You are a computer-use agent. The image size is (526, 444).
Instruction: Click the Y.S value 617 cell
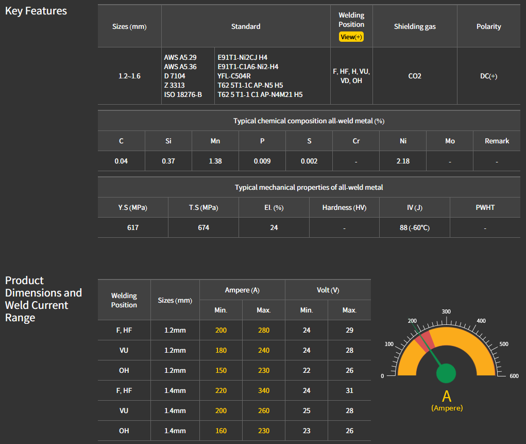point(133,227)
